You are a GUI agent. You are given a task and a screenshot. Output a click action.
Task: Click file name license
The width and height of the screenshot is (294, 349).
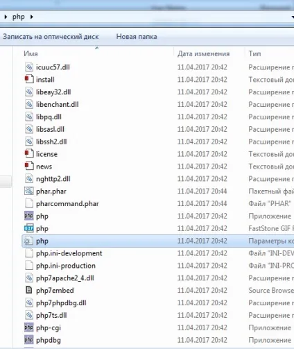pos(46,154)
